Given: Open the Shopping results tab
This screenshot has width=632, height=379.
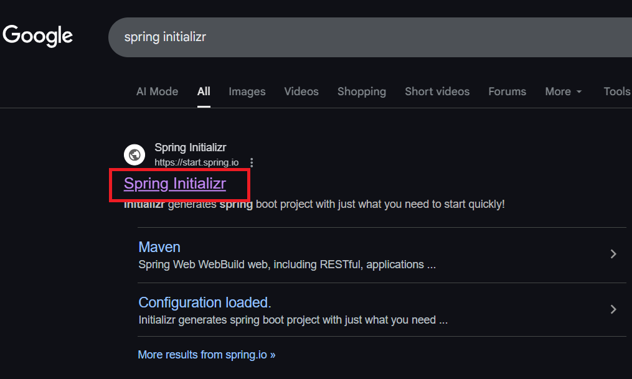Looking at the screenshot, I should pyautogui.click(x=361, y=91).
